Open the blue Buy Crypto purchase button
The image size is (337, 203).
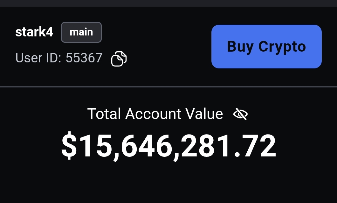click(x=266, y=47)
